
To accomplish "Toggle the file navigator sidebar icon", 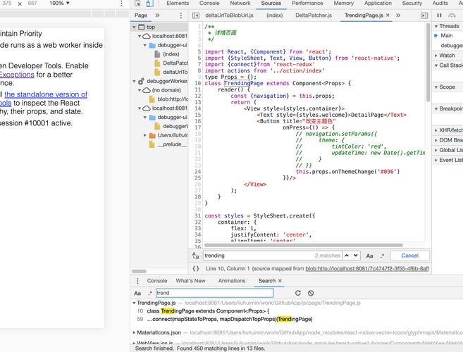I will coord(196,15).
